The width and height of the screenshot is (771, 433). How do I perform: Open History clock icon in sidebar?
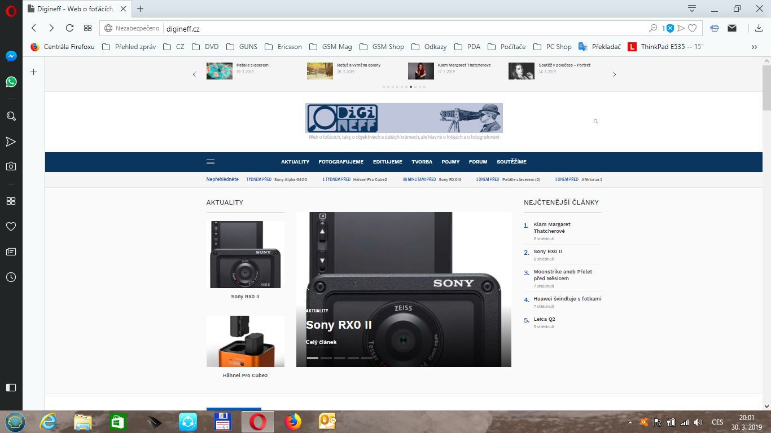11,277
